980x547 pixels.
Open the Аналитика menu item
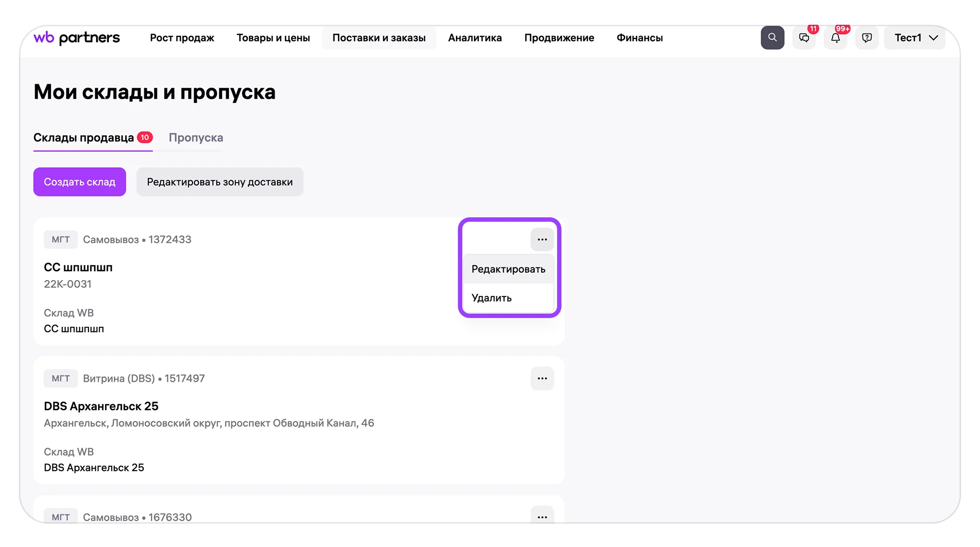[x=474, y=38]
